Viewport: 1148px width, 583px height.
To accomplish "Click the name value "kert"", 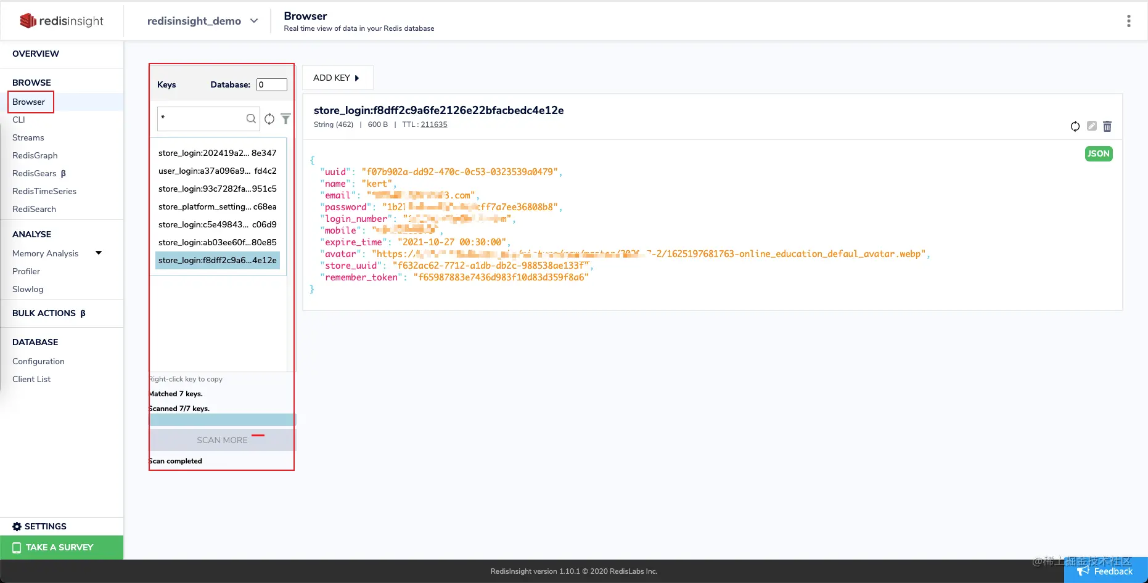I will pos(376,184).
